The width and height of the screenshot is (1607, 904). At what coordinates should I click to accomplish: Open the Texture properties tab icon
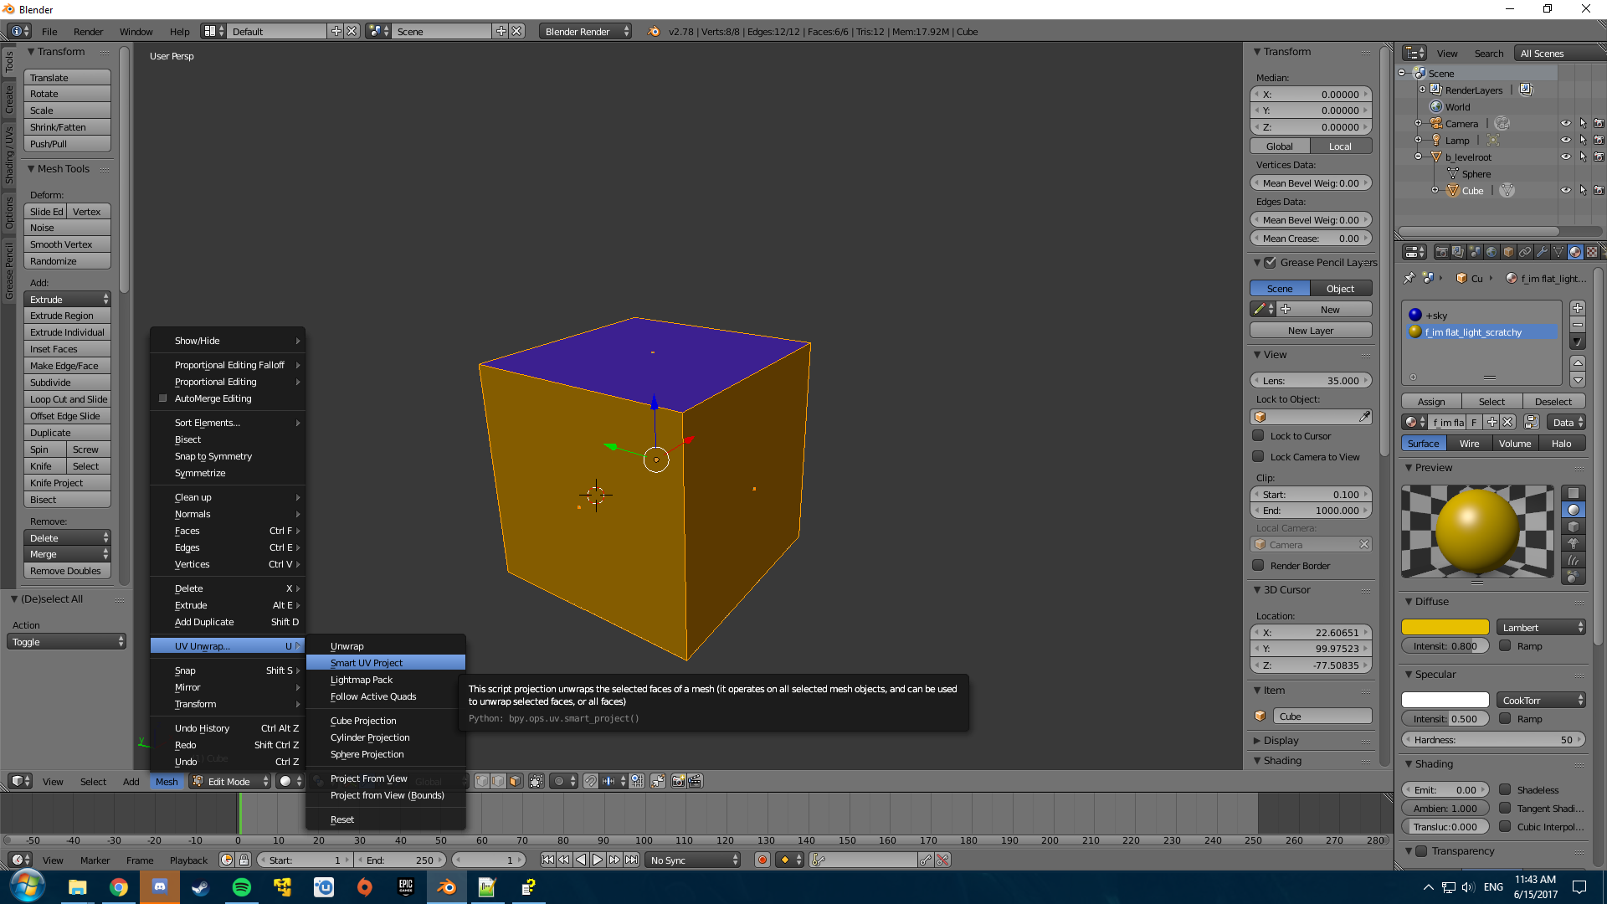[1592, 252]
